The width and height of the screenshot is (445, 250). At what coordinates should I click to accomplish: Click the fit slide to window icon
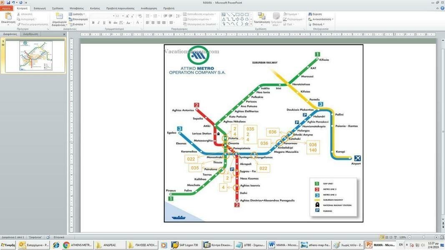(x=442, y=237)
